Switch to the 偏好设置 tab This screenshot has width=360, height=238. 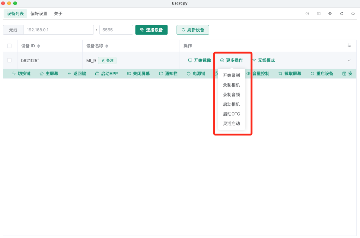tap(39, 14)
